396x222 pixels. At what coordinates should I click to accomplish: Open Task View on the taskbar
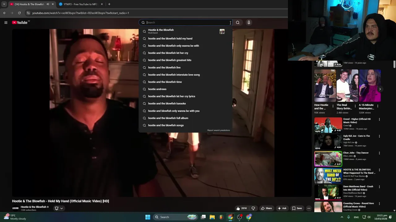point(203,217)
